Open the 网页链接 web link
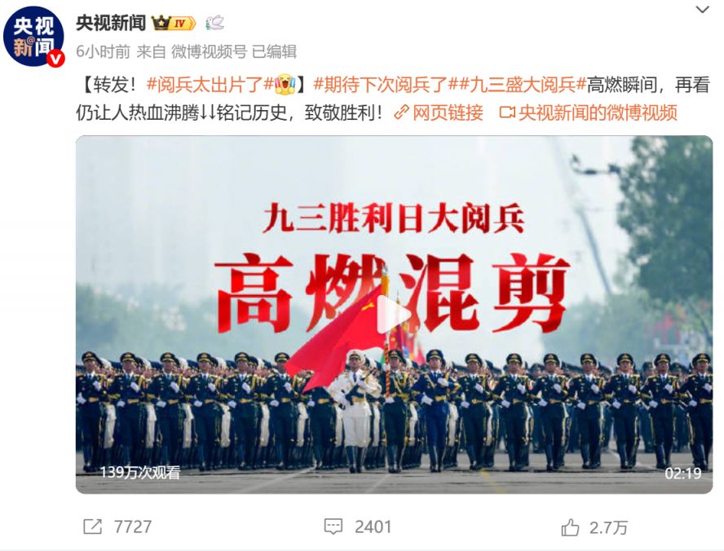This screenshot has width=724, height=551. [x=439, y=112]
